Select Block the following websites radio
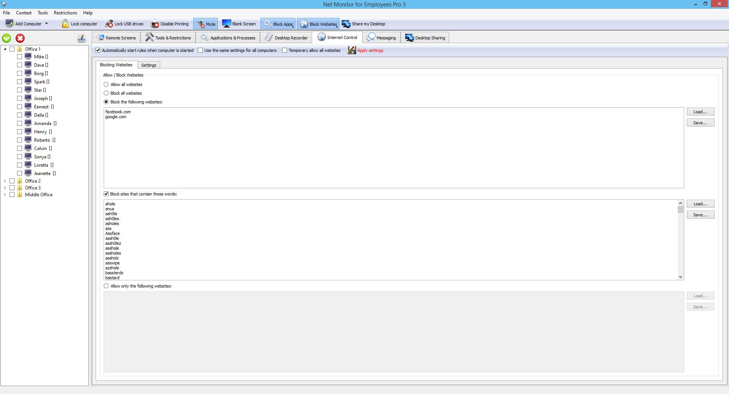 pyautogui.click(x=106, y=102)
